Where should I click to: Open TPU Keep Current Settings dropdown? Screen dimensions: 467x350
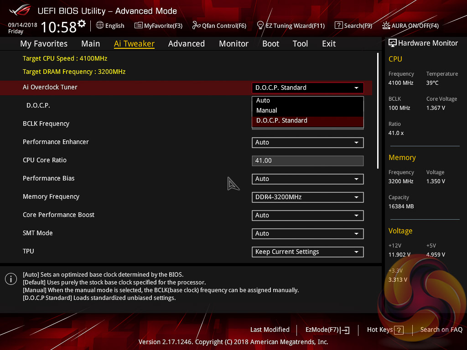point(308,252)
